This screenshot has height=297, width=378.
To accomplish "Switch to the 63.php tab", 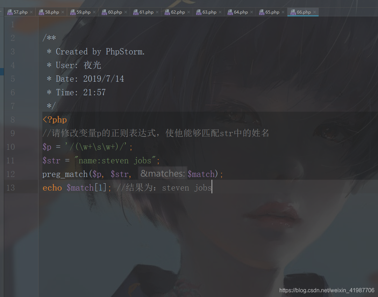I will [x=209, y=12].
